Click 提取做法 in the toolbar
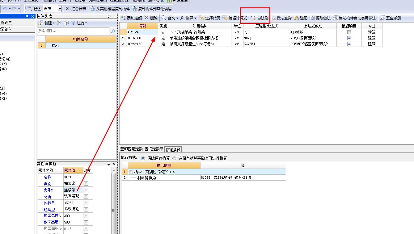This screenshot has width=414, height=234. click(320, 18)
